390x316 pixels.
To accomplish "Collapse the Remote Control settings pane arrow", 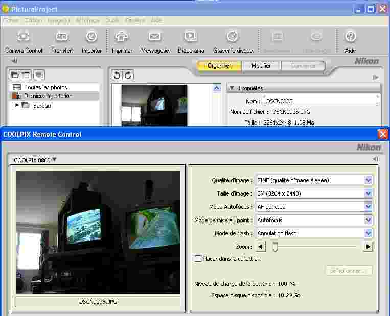I will pos(376,159).
